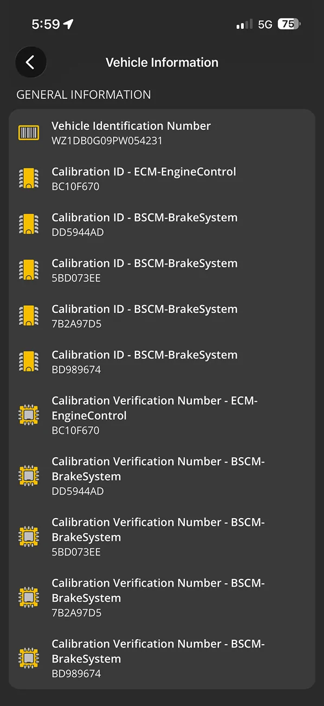Tap chip icon of Calibration ID row DD5944AD
The width and height of the screenshot is (324, 706).
click(29, 224)
